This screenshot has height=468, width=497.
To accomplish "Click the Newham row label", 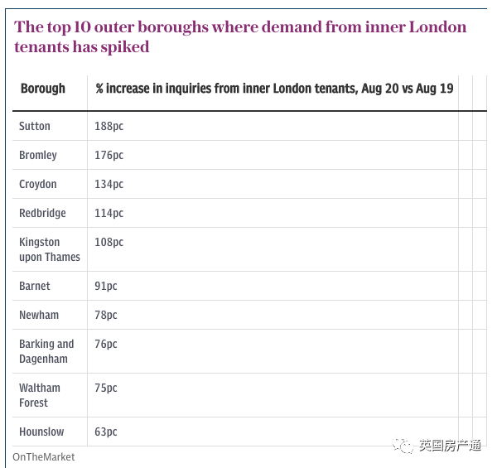I will (x=39, y=315).
